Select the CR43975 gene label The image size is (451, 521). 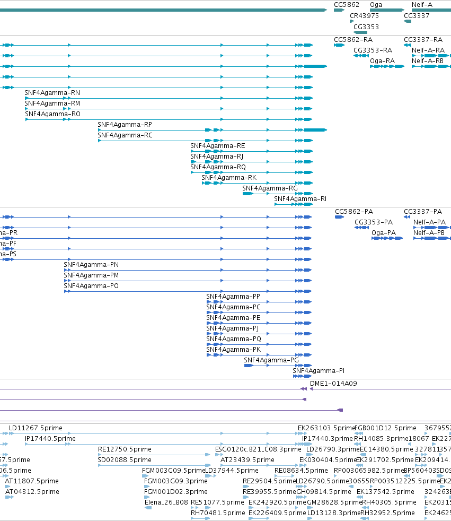coord(364,15)
